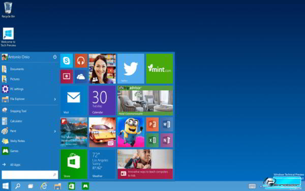This screenshot has width=305, height=191.
Task: Click the power button in Start menu
Action: pos(55,57)
